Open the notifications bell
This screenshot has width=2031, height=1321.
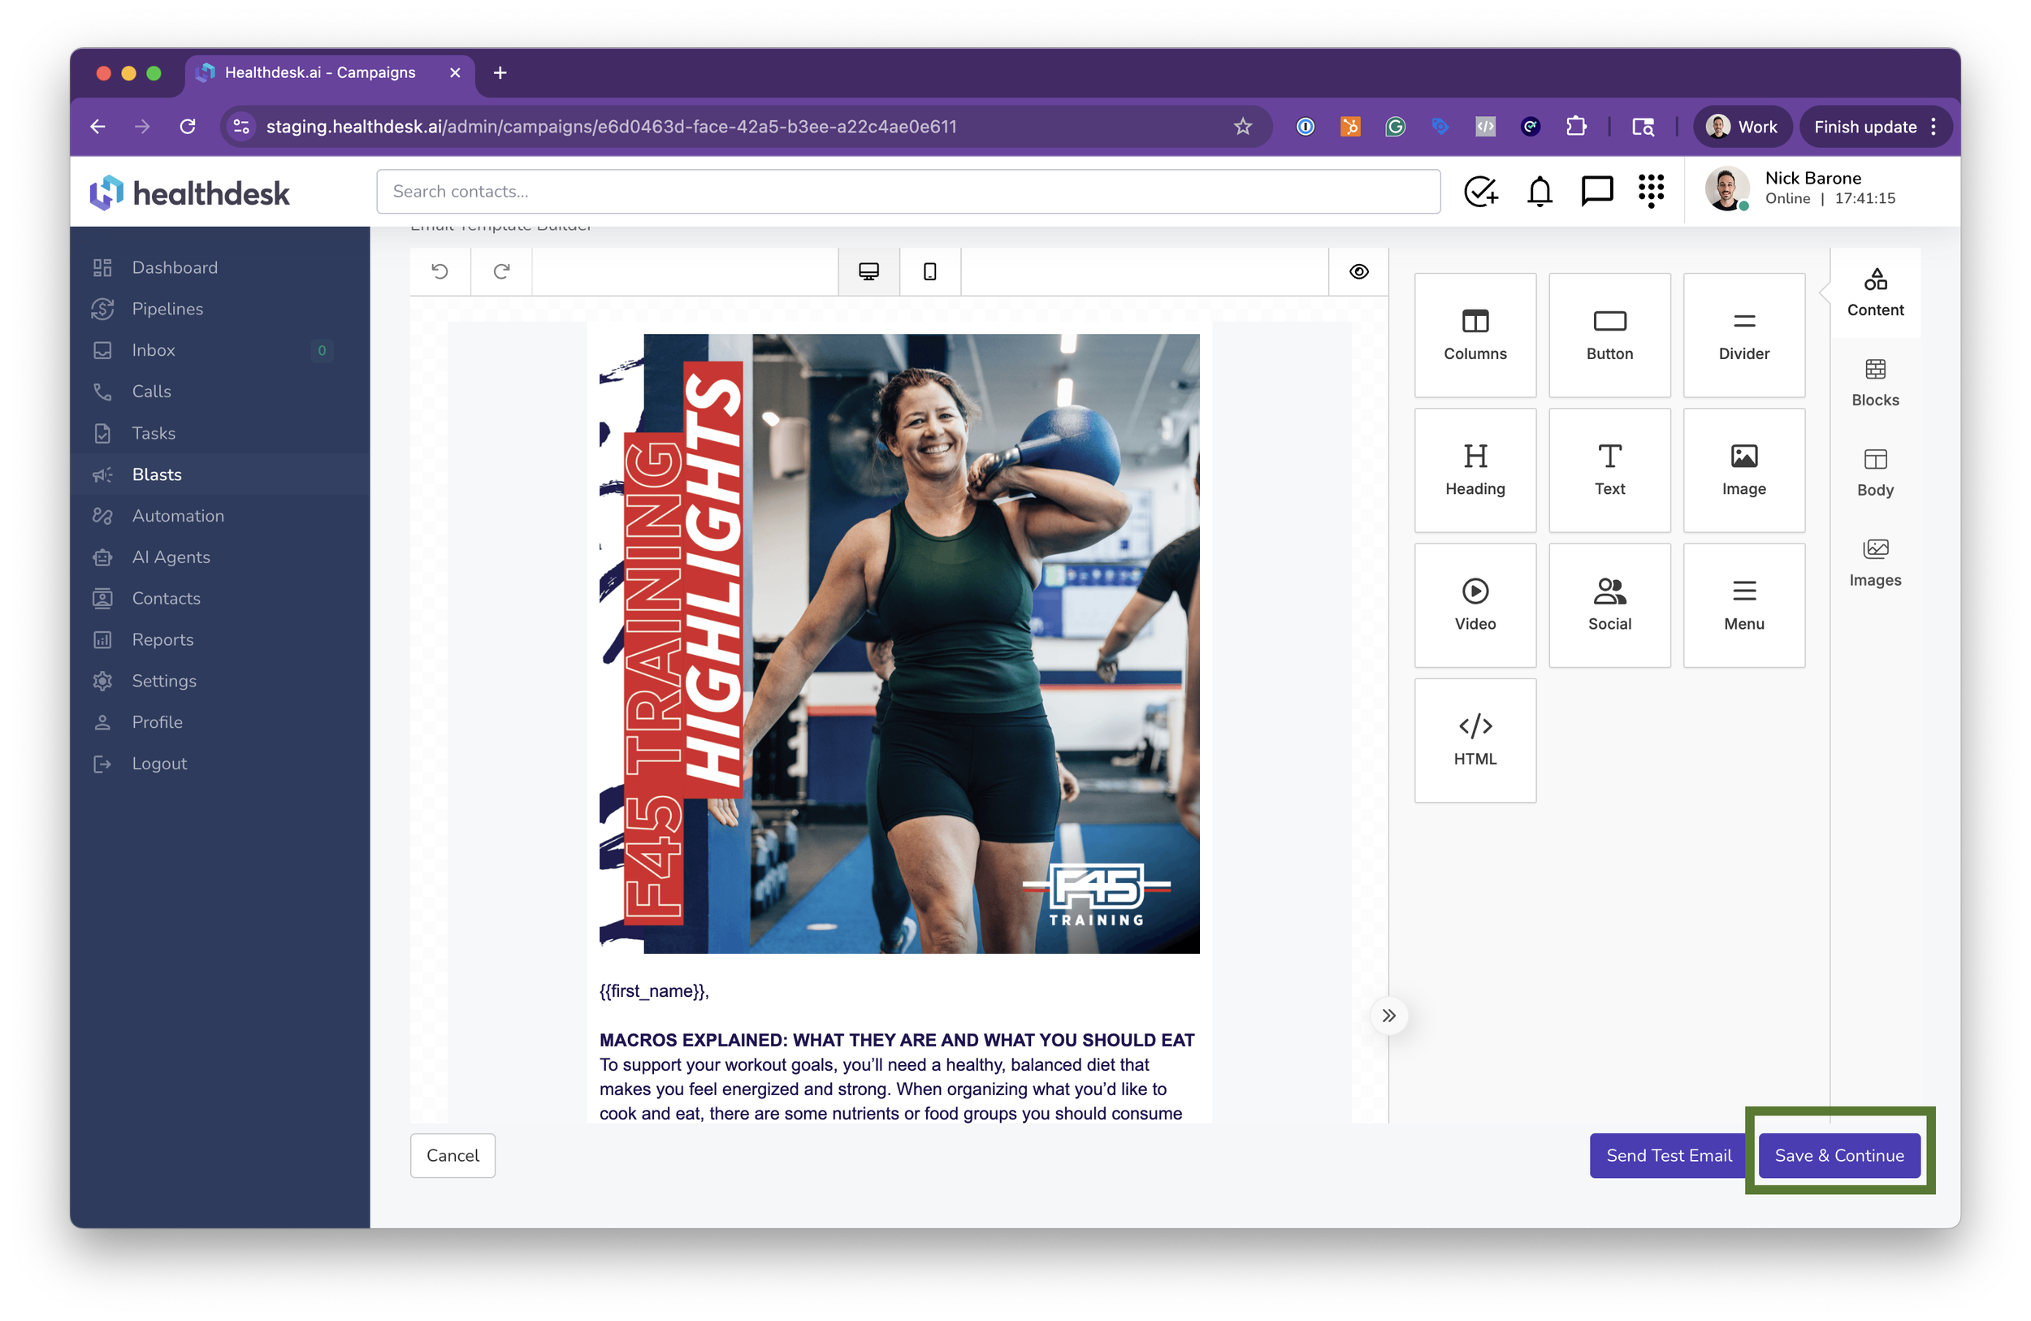1539,191
